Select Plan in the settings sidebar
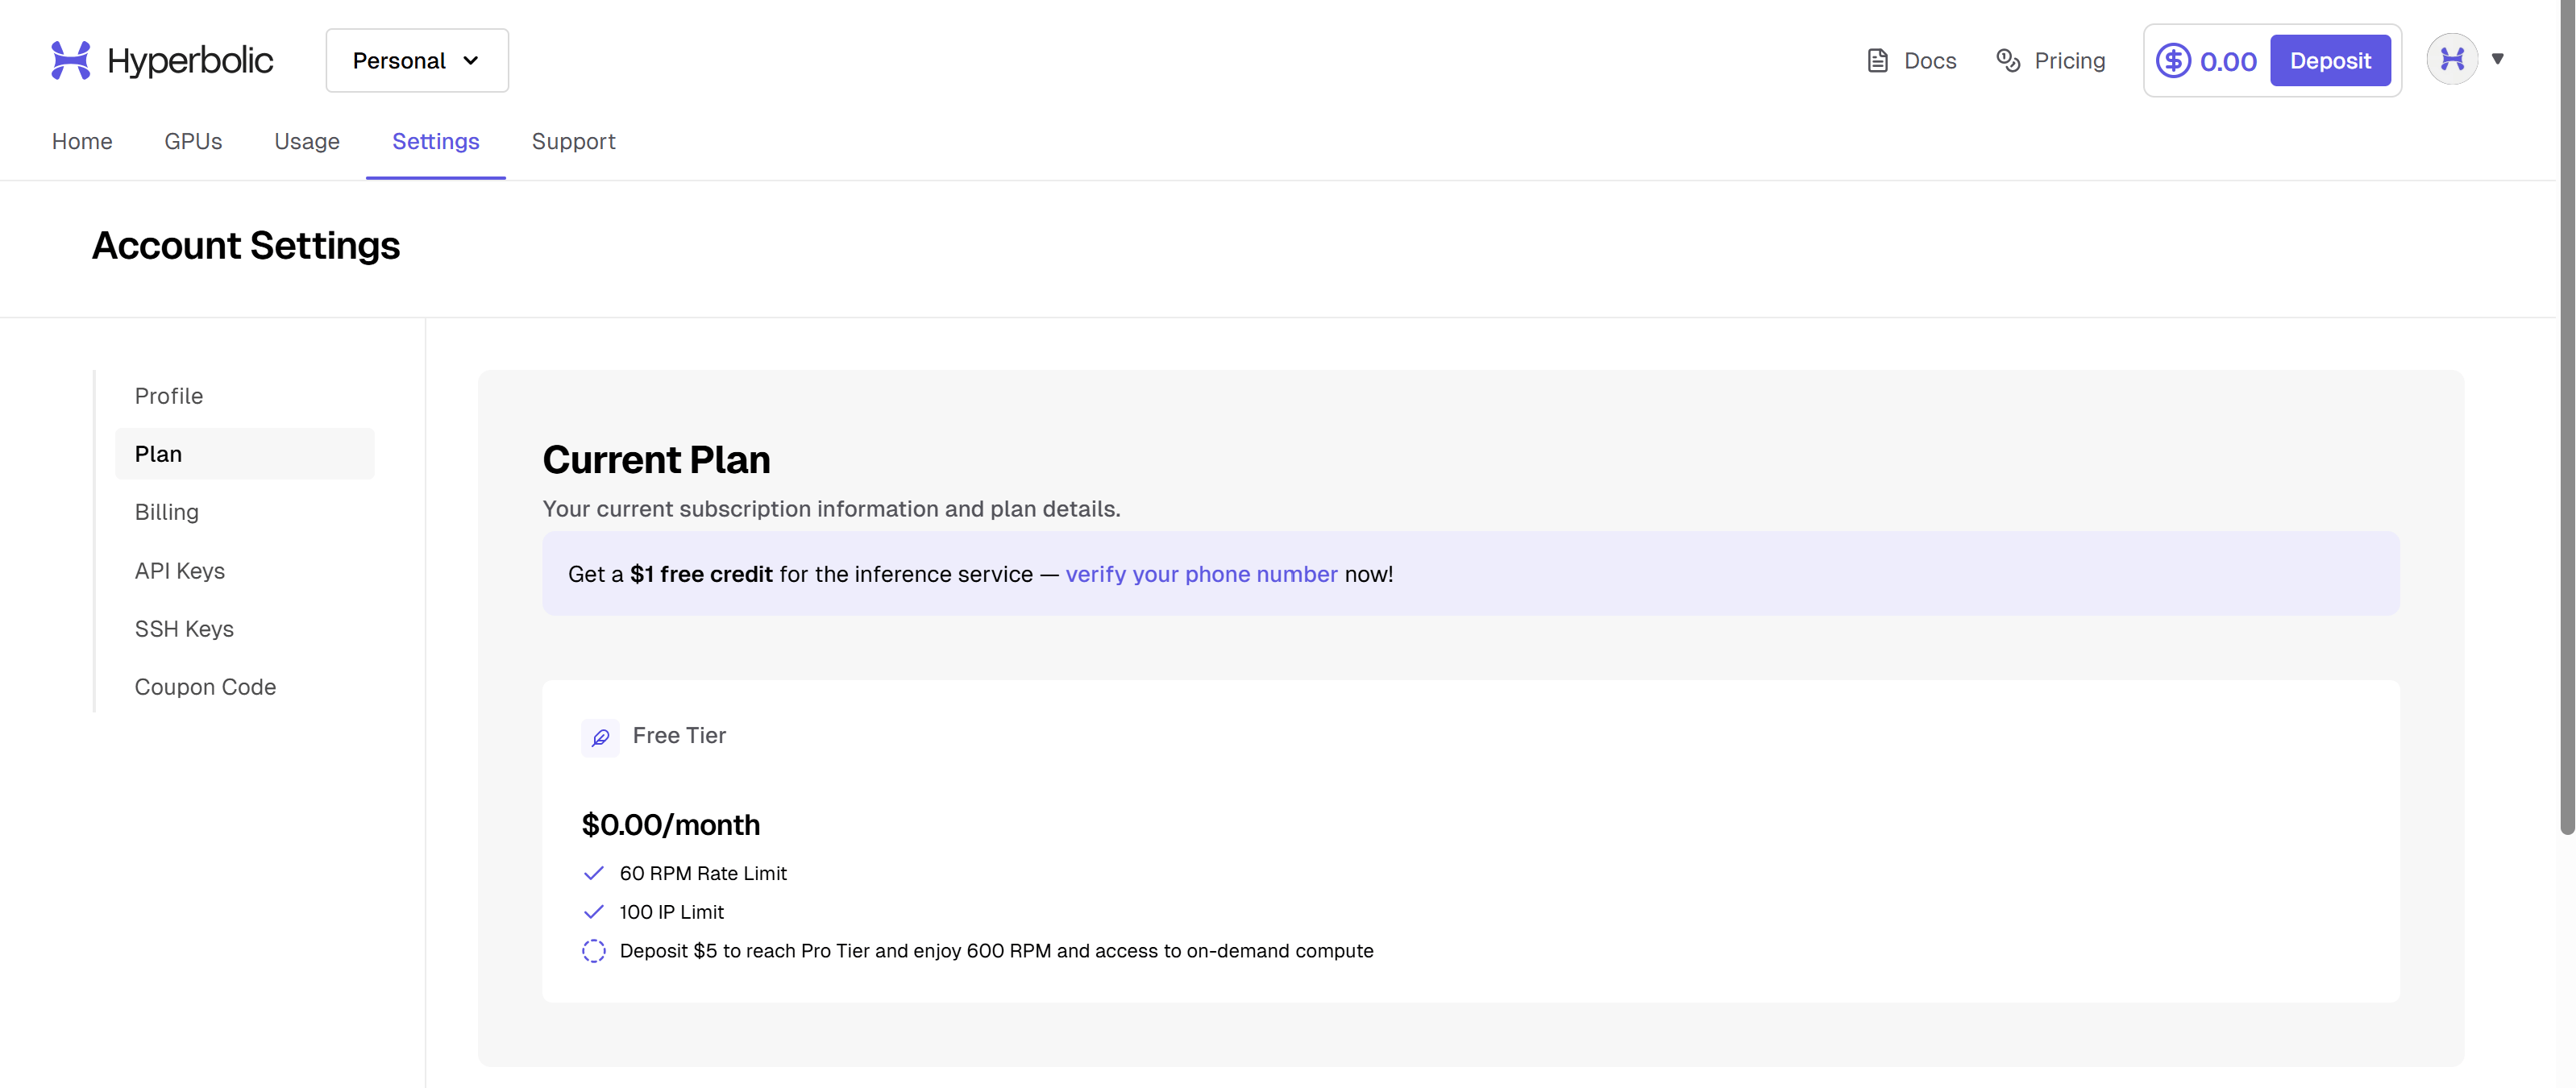This screenshot has height=1088, width=2576. (245, 454)
